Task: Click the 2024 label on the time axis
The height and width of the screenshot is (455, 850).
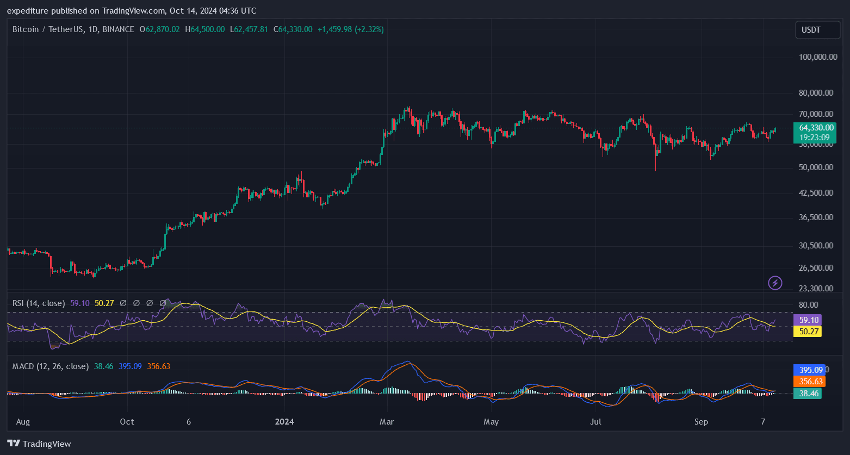Action: (x=285, y=421)
